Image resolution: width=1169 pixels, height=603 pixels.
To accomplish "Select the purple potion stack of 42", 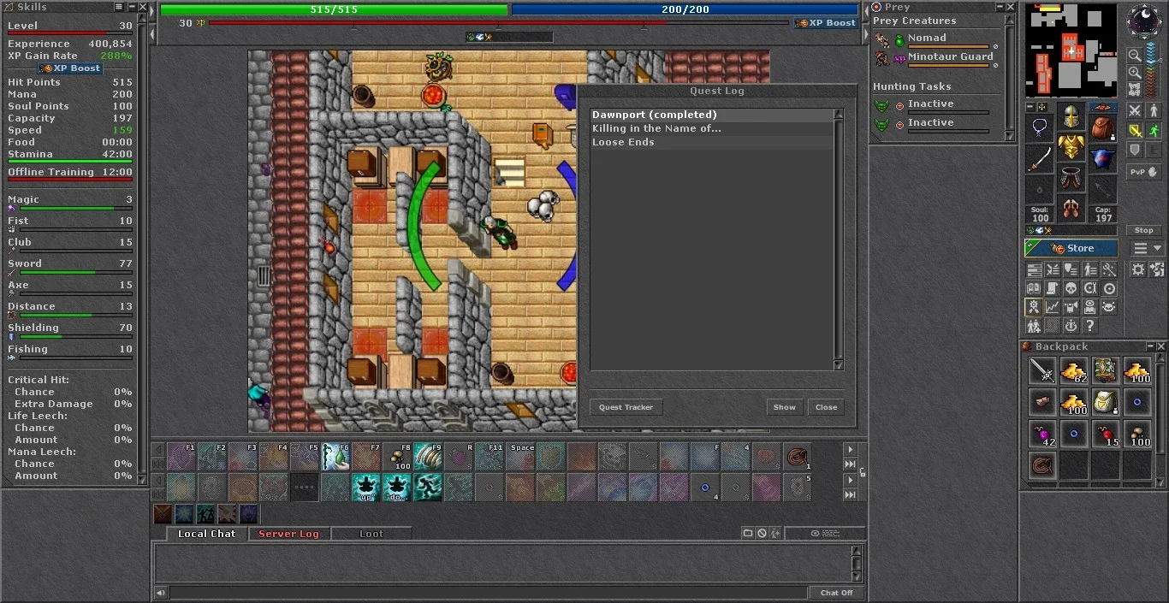I will pos(1041,434).
